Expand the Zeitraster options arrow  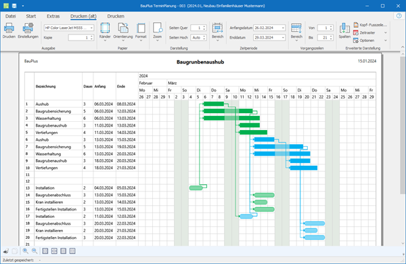click(386, 33)
